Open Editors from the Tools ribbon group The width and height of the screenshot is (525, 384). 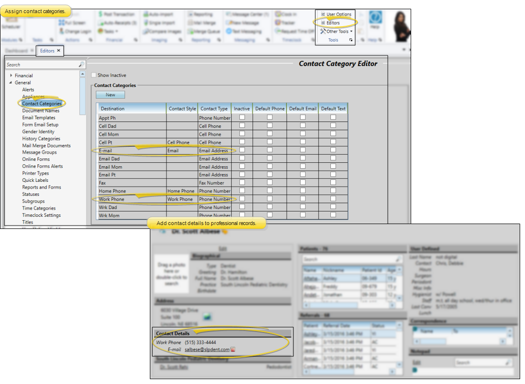pyautogui.click(x=333, y=23)
